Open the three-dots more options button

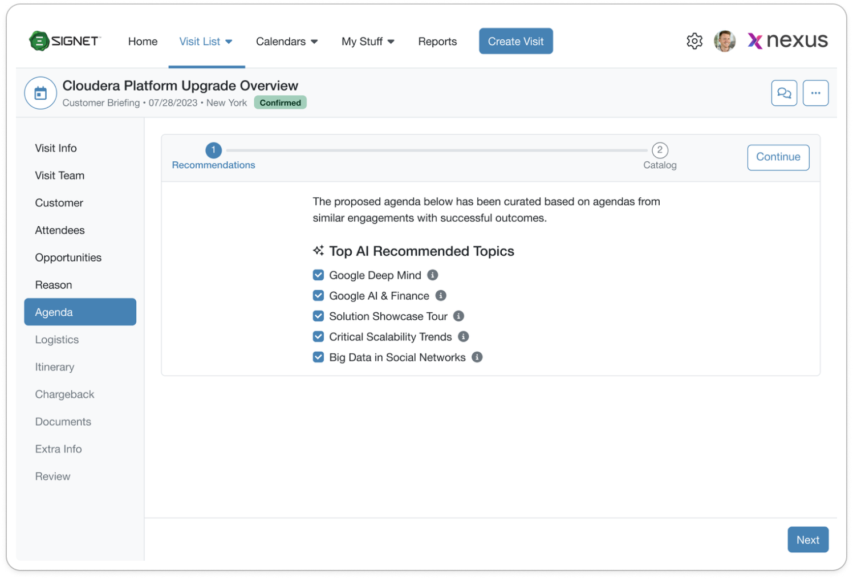click(815, 93)
